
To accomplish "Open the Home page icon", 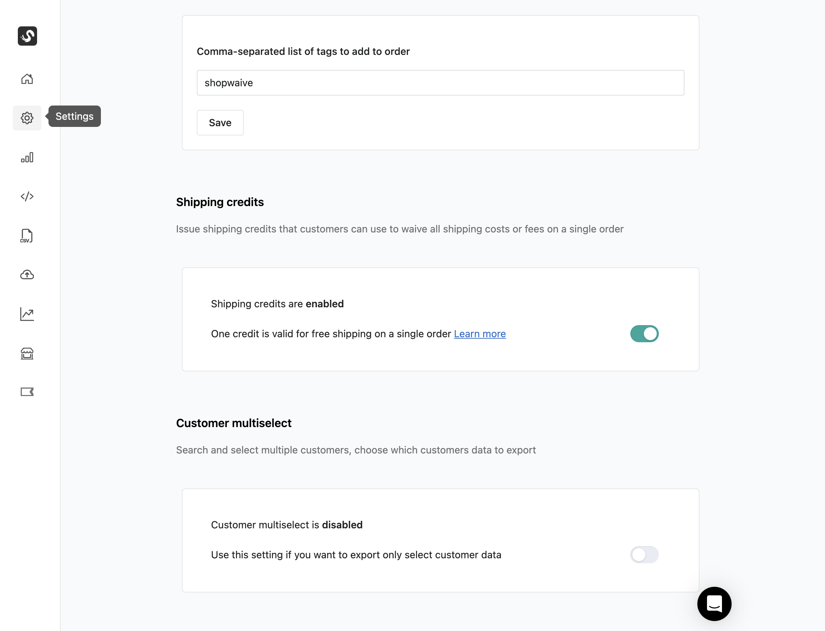I will [x=27, y=79].
